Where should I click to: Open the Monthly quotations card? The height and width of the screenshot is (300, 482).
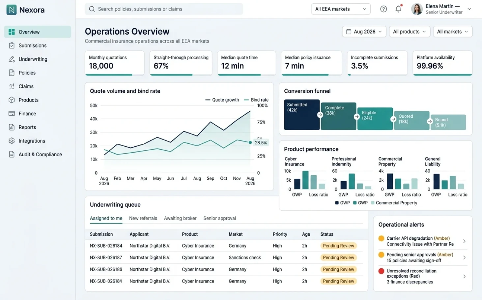pos(115,63)
